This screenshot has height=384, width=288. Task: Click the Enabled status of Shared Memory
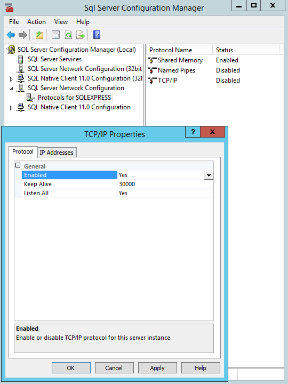(227, 60)
